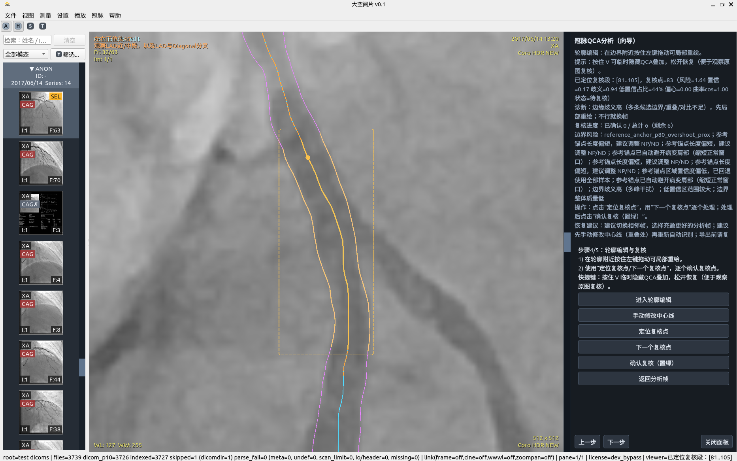Click the S toolbar icon
The width and height of the screenshot is (737, 461).
[30, 26]
